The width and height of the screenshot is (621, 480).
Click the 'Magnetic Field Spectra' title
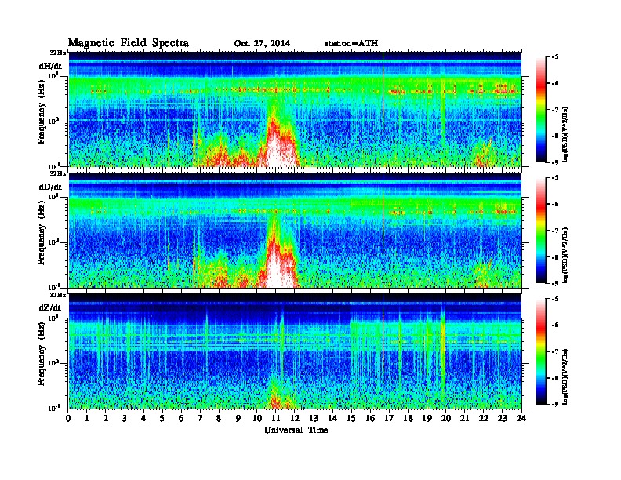pyautogui.click(x=129, y=43)
